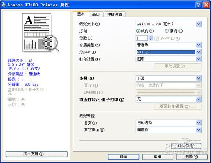Click the printer icon in title bar
Image resolution: width=211 pixels, height=163 pixels.
[x=3, y=5]
